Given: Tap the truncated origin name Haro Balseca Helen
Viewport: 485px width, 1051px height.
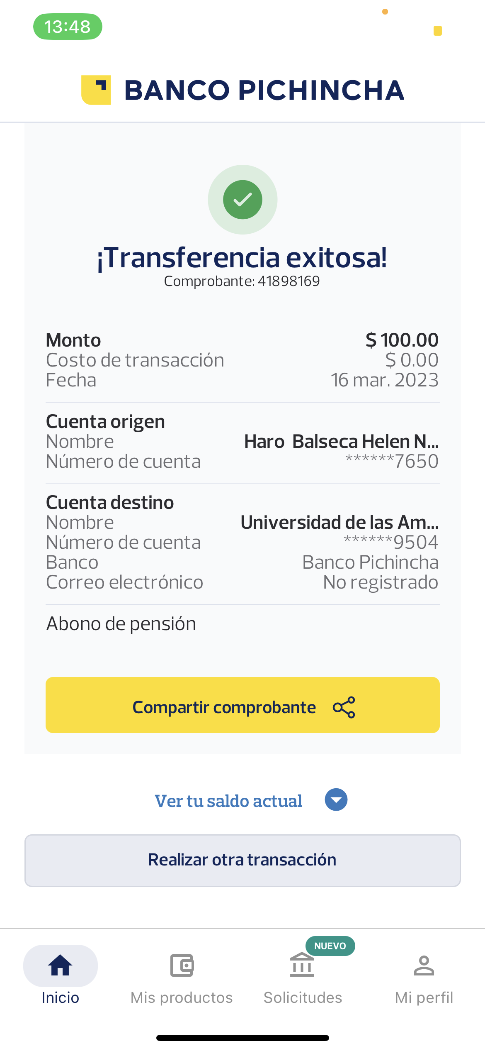Looking at the screenshot, I should (x=341, y=442).
